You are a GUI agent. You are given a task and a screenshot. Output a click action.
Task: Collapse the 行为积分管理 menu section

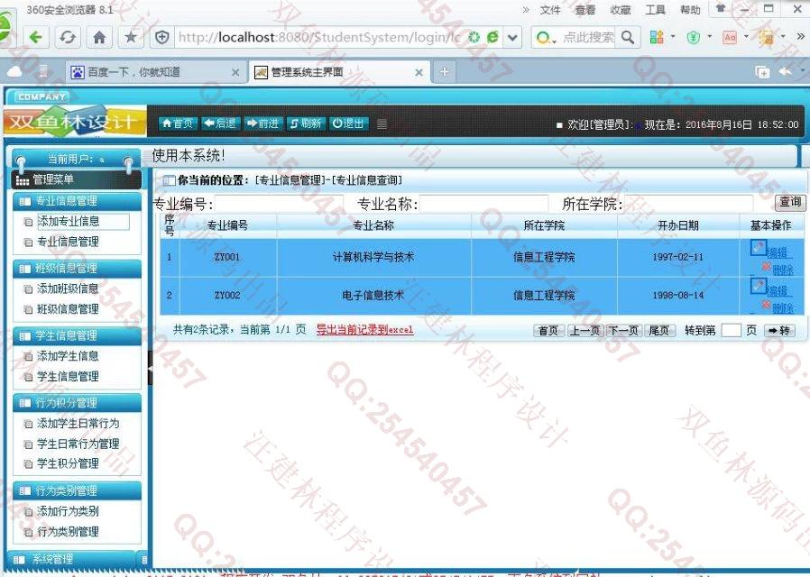click(77, 403)
